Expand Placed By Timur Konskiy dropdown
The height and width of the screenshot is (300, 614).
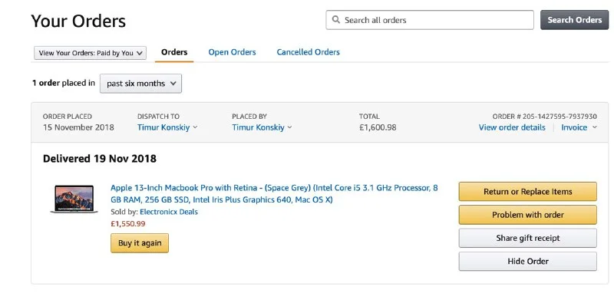click(x=262, y=127)
